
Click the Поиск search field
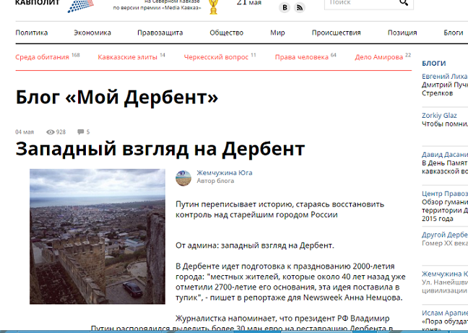[361, 4]
